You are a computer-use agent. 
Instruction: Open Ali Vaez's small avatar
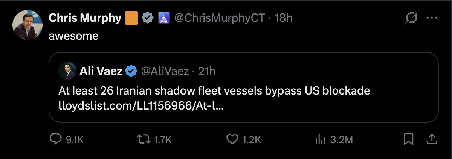(x=68, y=70)
